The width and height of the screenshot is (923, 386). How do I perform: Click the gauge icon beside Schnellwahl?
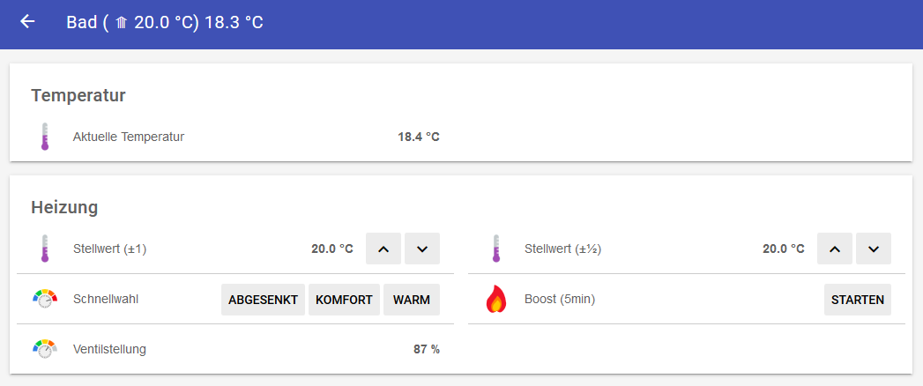tap(45, 299)
